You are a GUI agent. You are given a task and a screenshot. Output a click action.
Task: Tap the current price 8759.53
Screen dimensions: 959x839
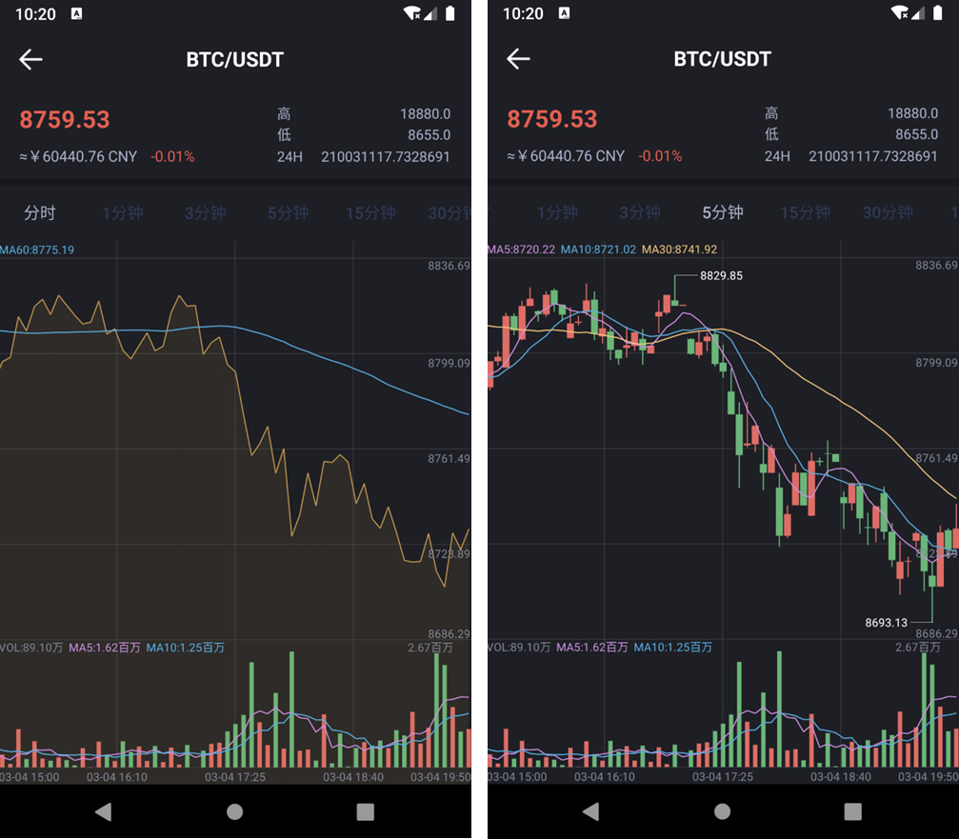click(x=64, y=119)
